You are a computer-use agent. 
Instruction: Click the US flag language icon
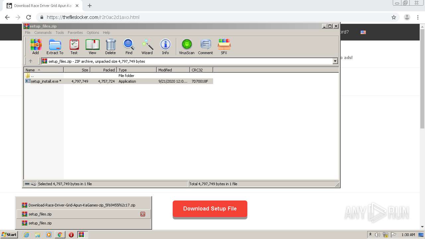[363, 32]
